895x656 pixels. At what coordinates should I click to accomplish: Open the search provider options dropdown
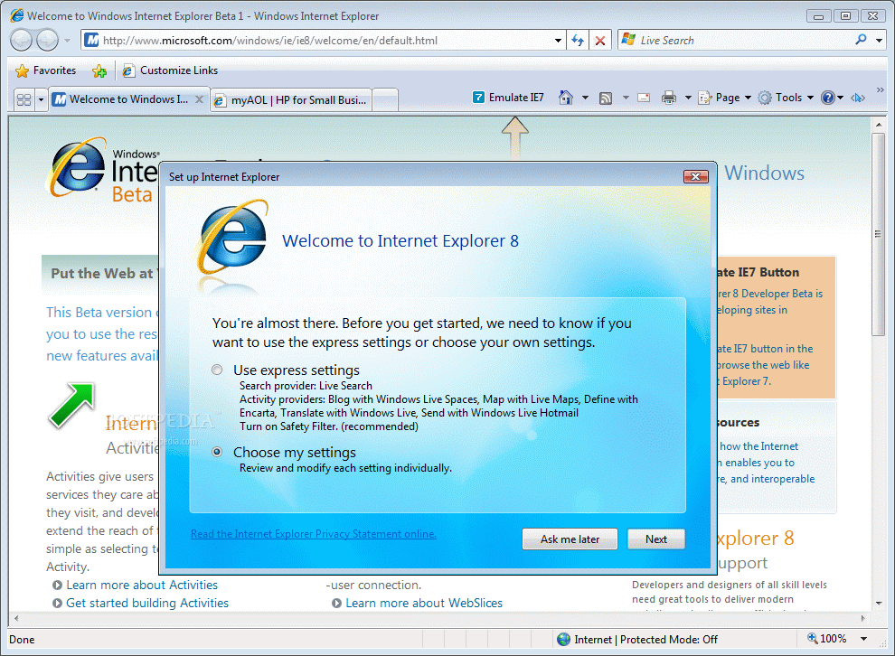coord(879,41)
